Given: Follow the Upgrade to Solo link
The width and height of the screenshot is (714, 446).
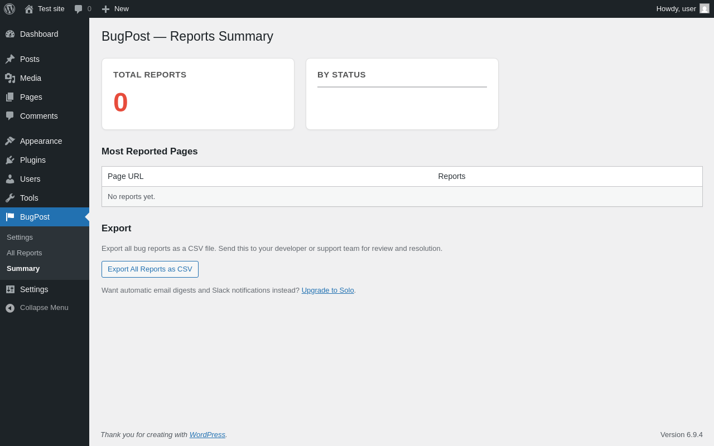Looking at the screenshot, I should (x=327, y=290).
